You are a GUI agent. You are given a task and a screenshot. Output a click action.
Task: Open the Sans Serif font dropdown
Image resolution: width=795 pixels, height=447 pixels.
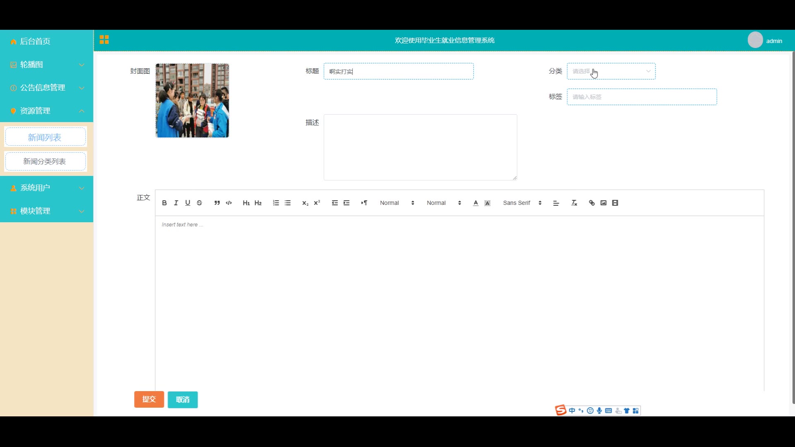[x=522, y=203]
